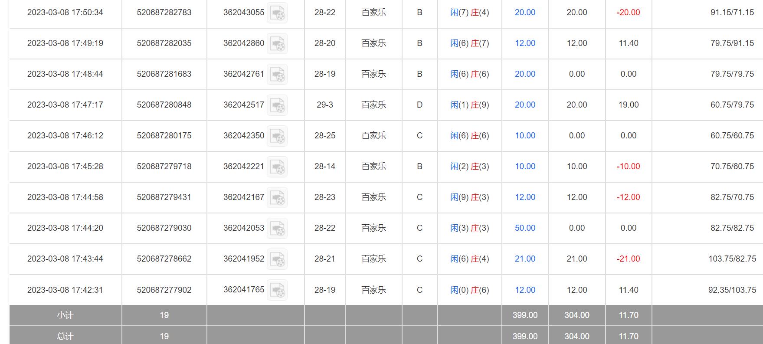Screen dimensions: 763x344
Task: Click the 闲(7) 庄(4) result
Action: click(469, 13)
